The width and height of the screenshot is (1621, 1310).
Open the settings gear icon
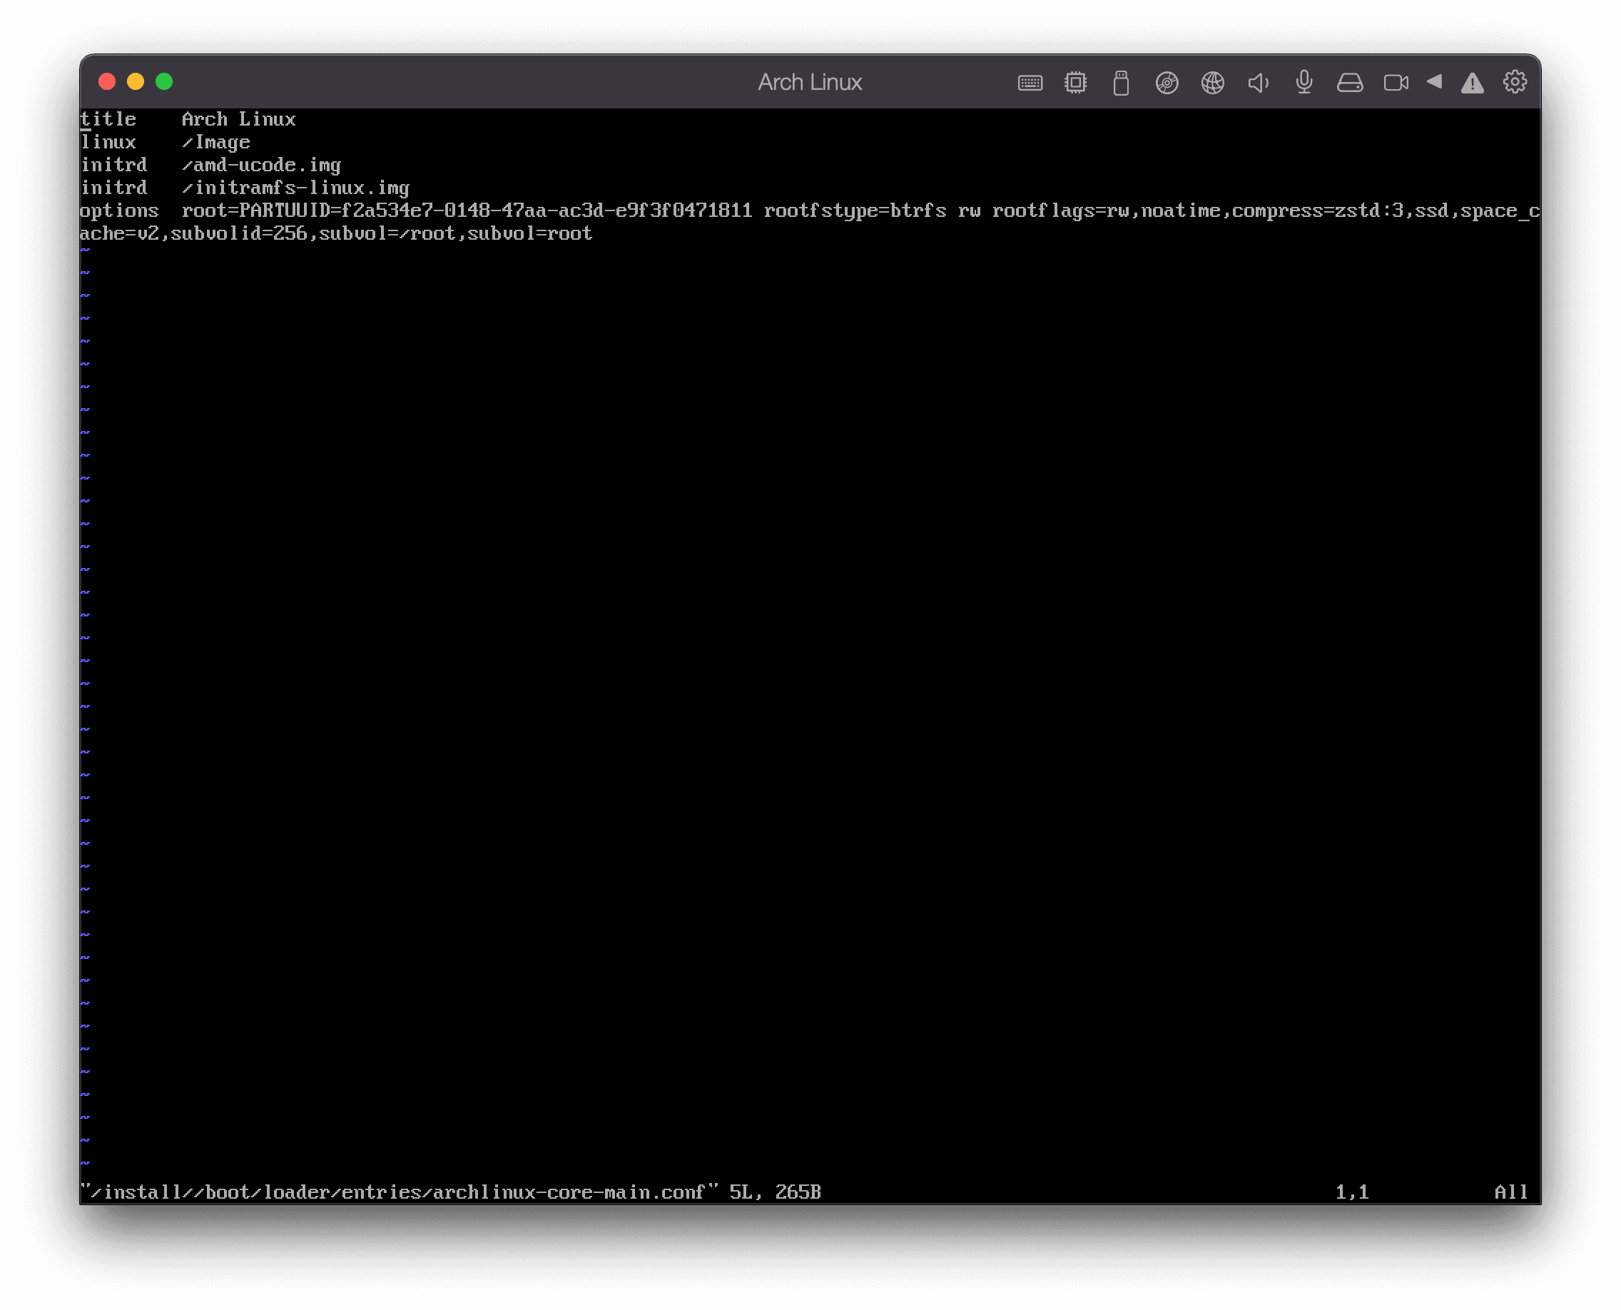pos(1515,81)
